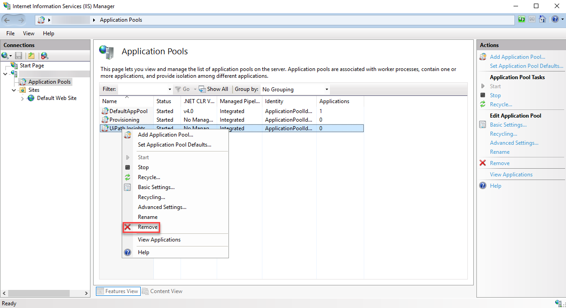Click the server icon in address bar

pyautogui.click(x=42, y=20)
